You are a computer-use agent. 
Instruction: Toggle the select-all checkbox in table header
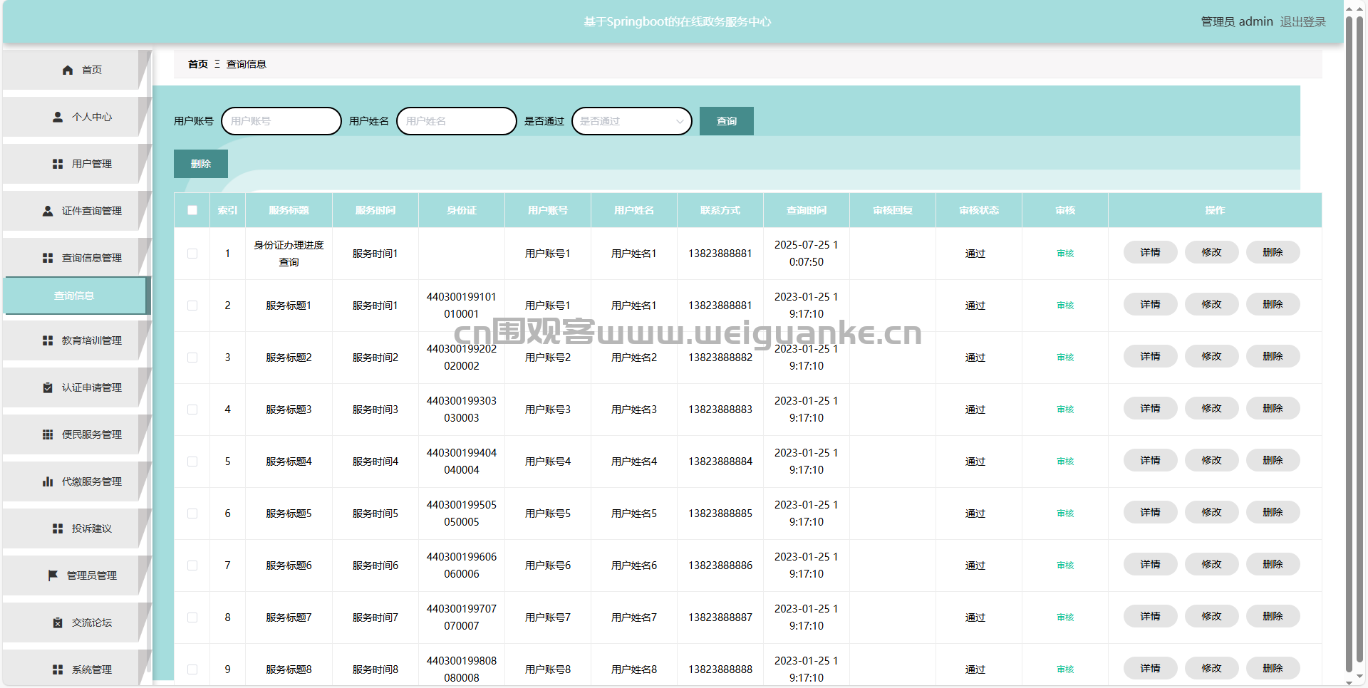[192, 210]
